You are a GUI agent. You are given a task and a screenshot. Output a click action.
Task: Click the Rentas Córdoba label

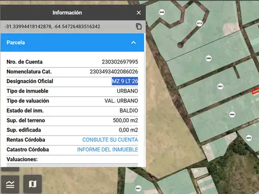tap(26, 140)
